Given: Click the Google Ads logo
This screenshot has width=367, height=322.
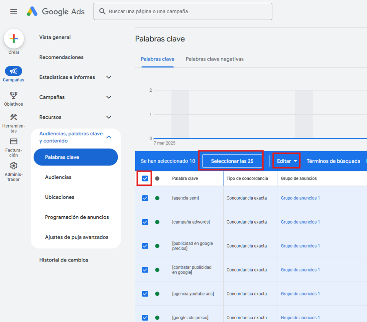Looking at the screenshot, I should point(56,11).
